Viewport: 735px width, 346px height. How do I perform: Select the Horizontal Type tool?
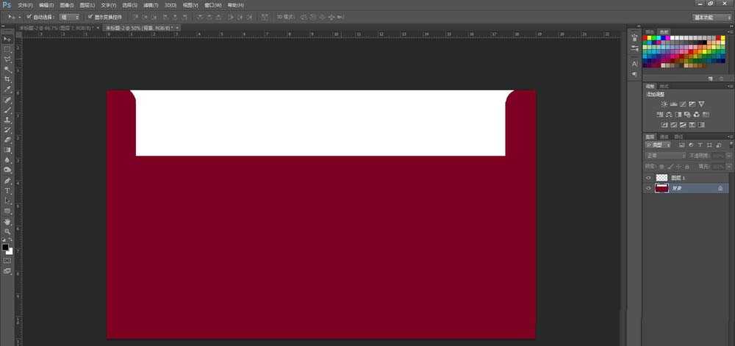pos(7,190)
